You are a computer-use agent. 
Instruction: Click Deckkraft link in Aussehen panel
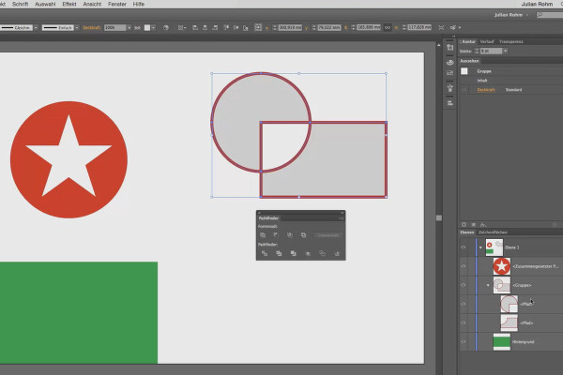[x=486, y=90]
